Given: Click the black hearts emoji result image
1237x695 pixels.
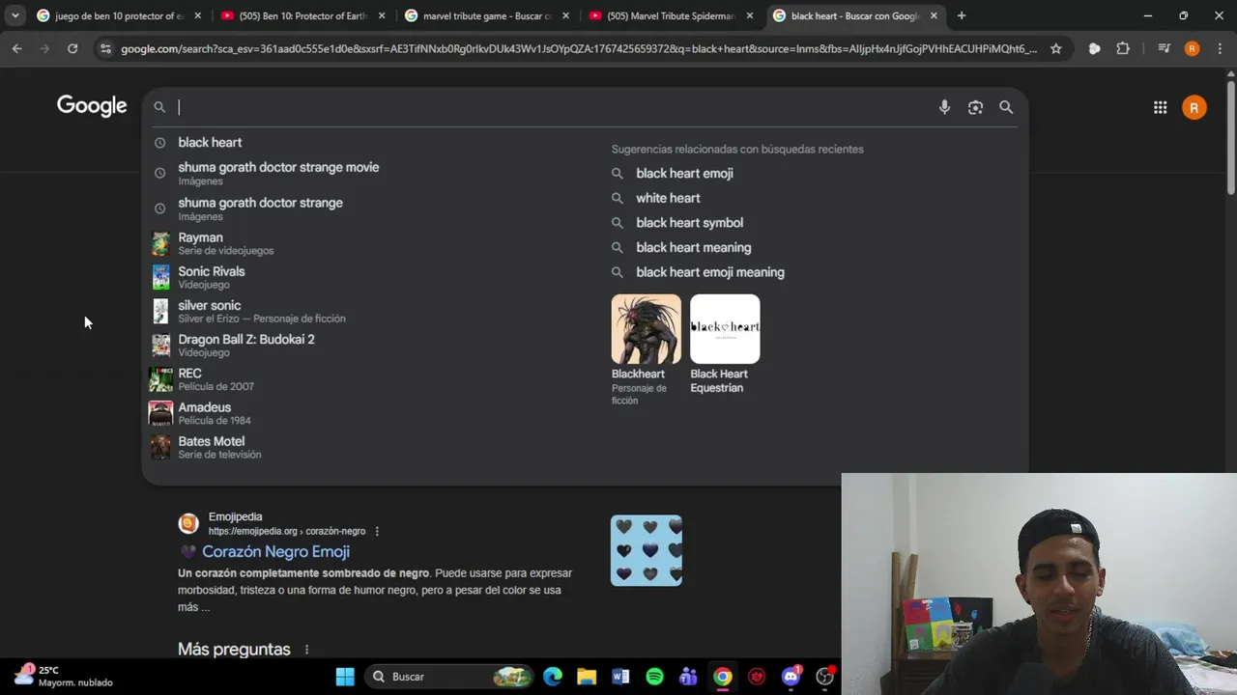Looking at the screenshot, I should click(x=647, y=551).
